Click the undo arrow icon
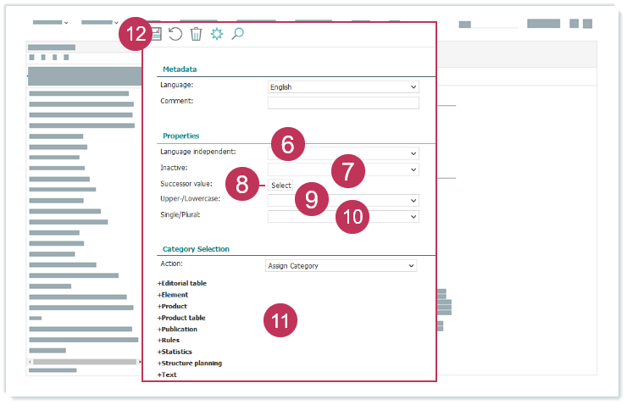 tap(175, 34)
